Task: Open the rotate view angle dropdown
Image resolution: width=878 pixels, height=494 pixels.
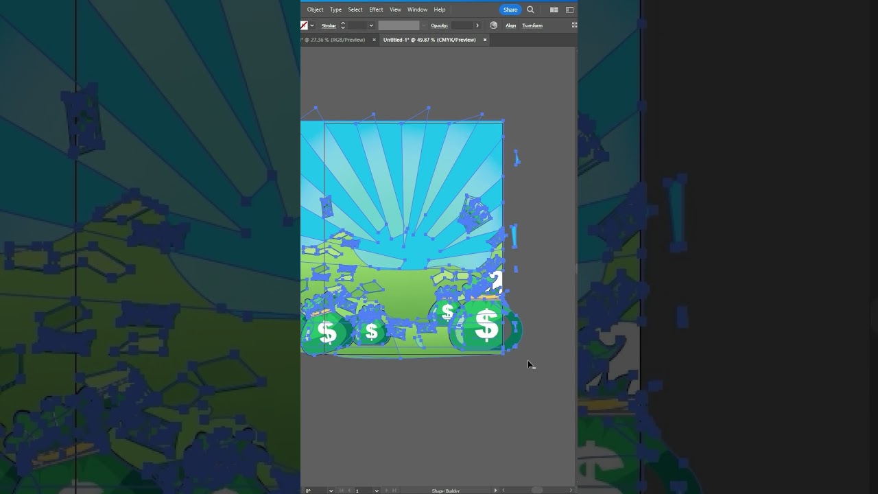Action: (331, 491)
